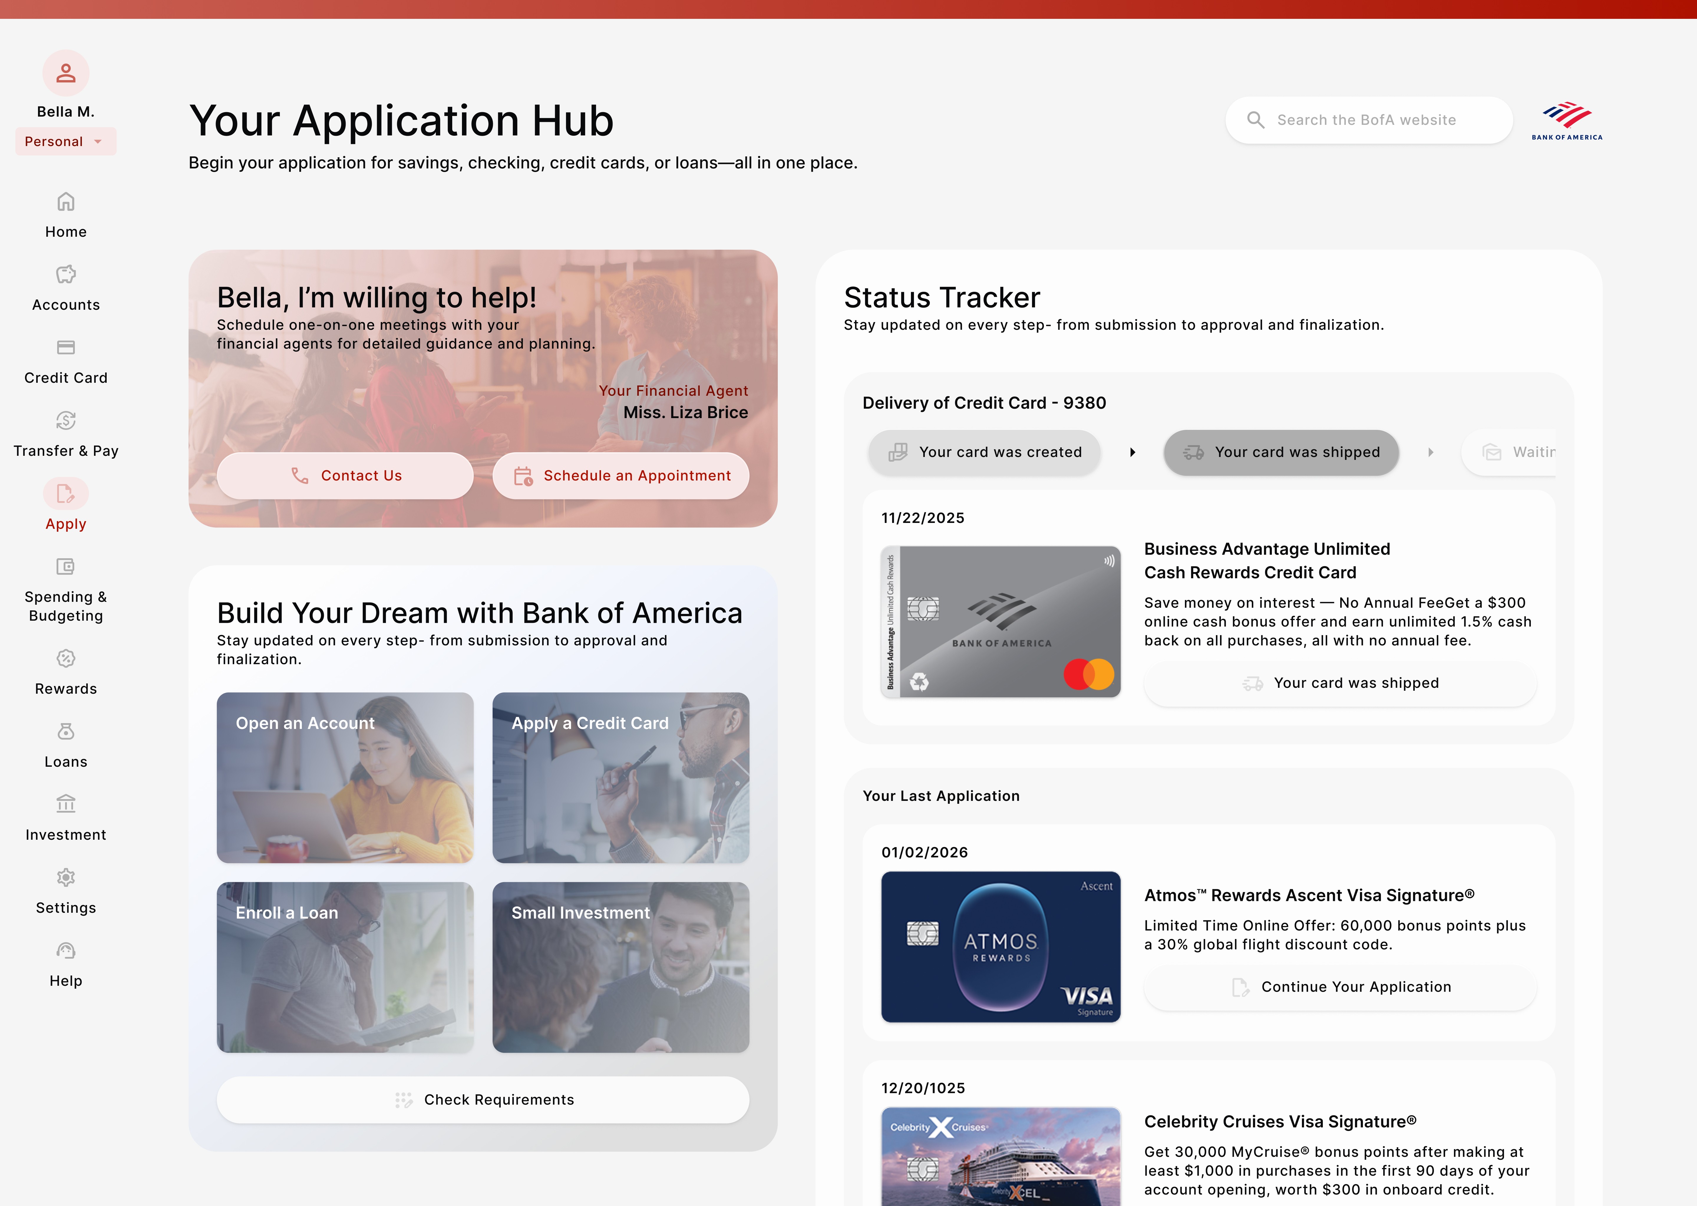Open Settings gear icon in sidebar

pos(65,877)
